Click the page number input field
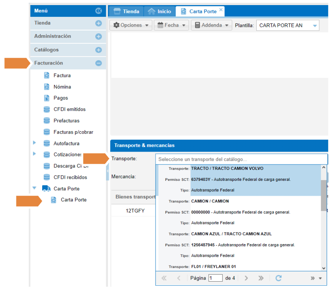 215,278
